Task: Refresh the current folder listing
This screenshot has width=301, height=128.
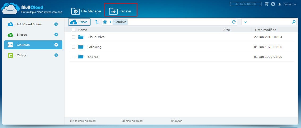Action: pyautogui.click(x=234, y=22)
